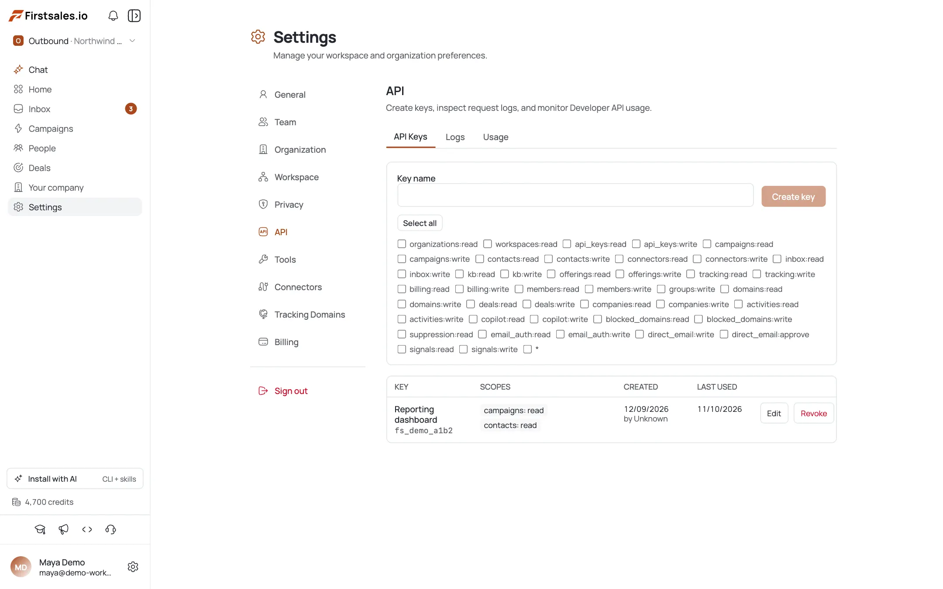Viewport: 943px width, 589px height.
Task: Click the Create key button
Action: point(793,196)
